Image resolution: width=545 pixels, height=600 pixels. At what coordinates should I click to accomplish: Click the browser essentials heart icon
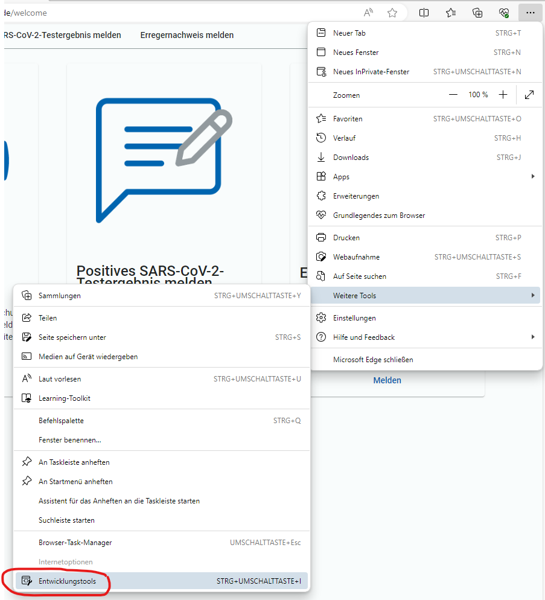504,13
